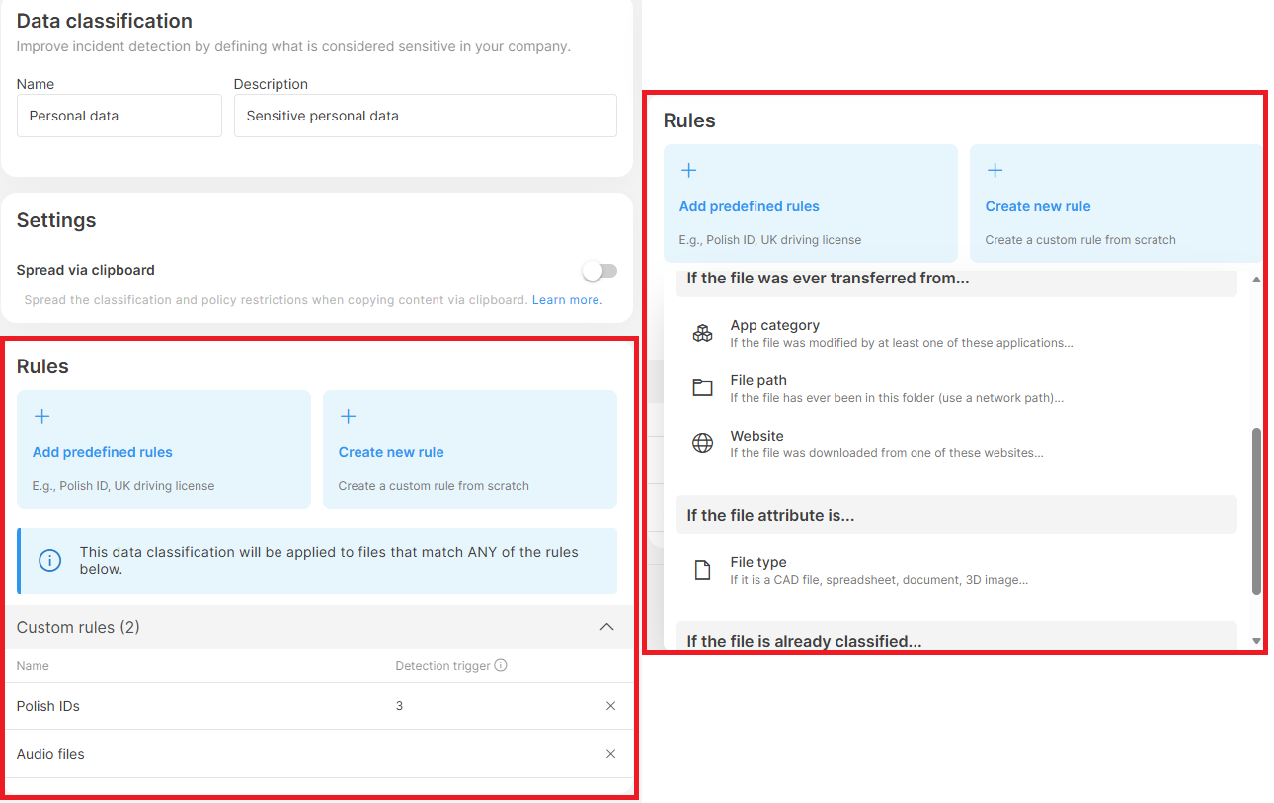Click the File path folder icon
Viewport: 1274px width, 803px height.
702,388
